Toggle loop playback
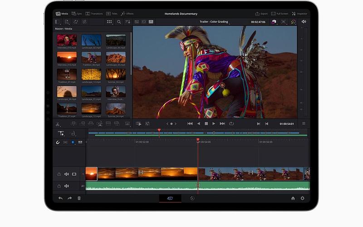This screenshot has width=363, height=227. [231, 123]
